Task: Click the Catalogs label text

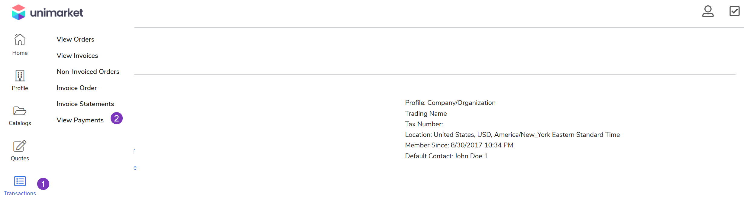Action: [20, 123]
